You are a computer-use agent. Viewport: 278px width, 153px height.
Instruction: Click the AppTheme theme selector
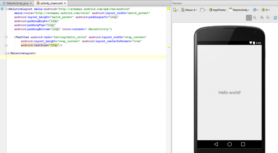coord(217,10)
